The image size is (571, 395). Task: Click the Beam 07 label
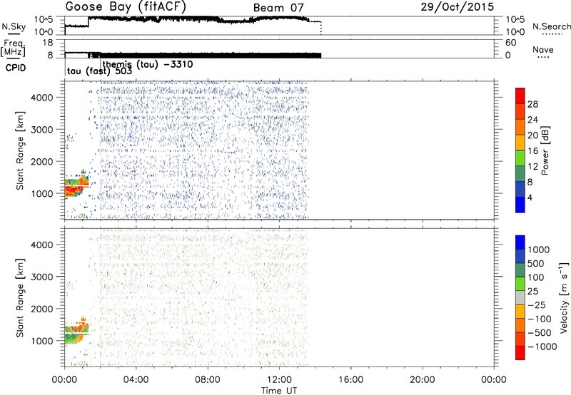(278, 8)
